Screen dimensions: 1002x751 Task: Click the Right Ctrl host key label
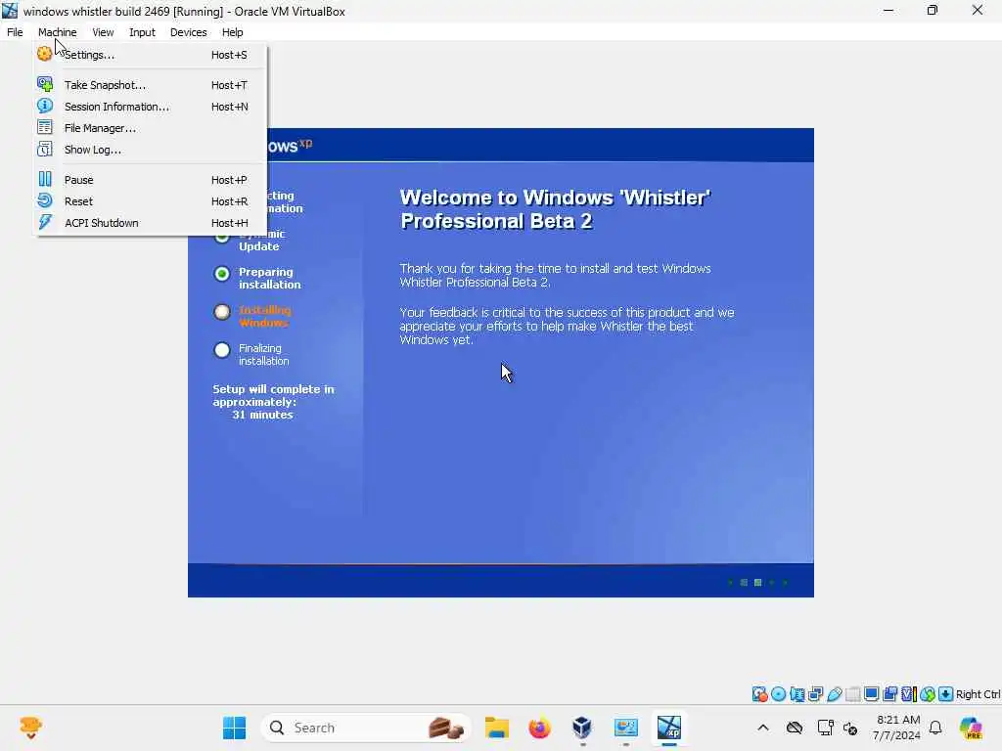click(978, 694)
